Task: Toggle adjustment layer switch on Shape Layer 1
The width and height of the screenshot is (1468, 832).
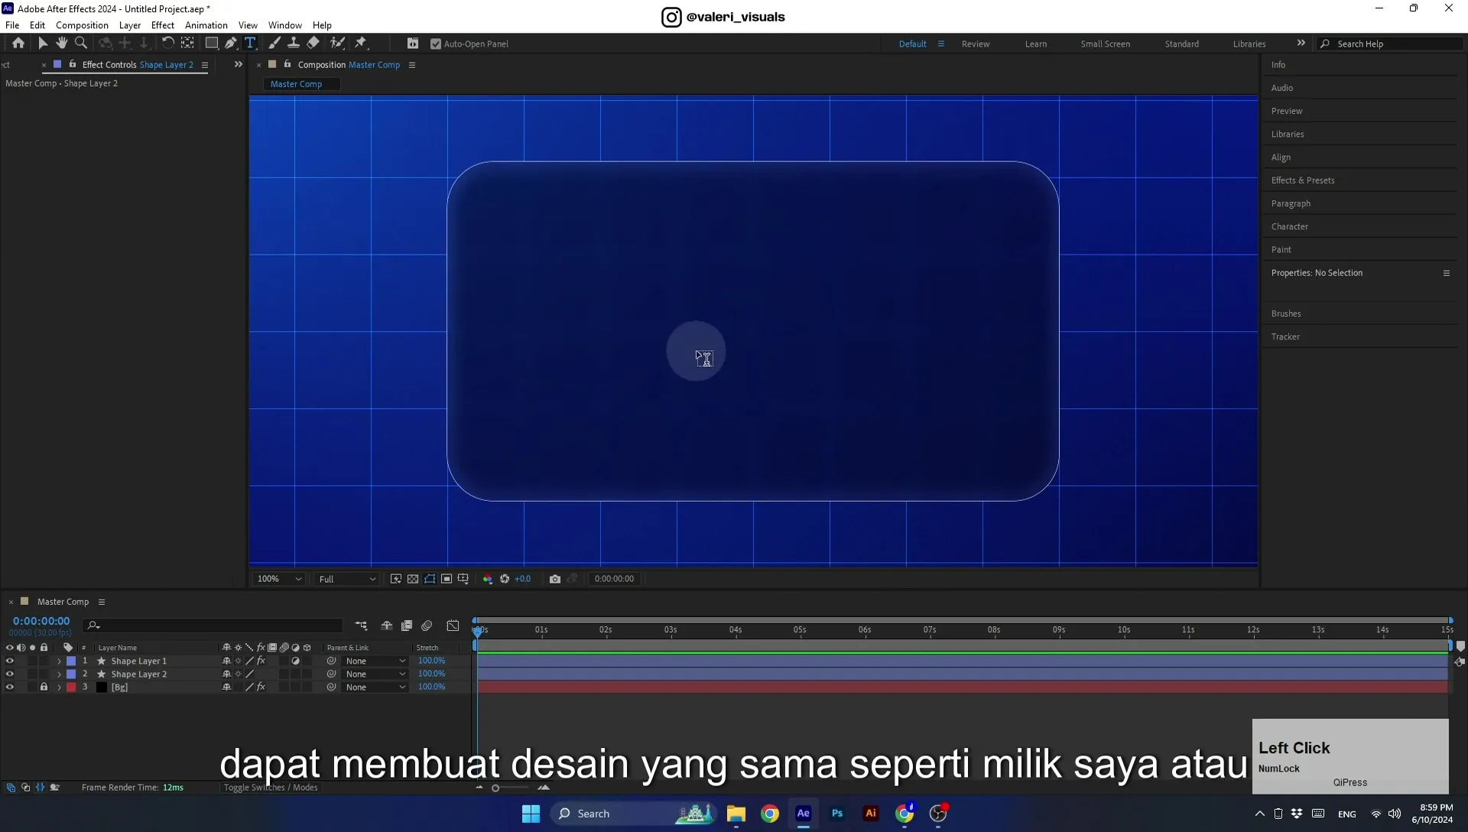Action: 295,661
